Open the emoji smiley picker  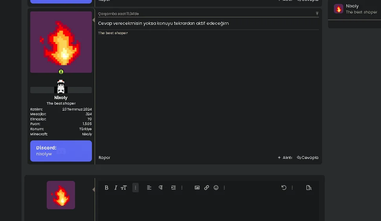tap(216, 188)
